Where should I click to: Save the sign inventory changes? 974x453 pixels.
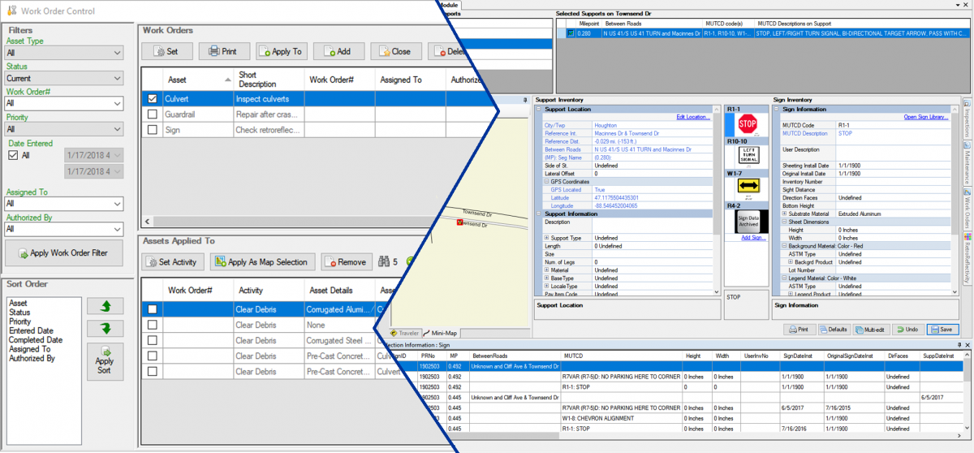pyautogui.click(x=942, y=330)
